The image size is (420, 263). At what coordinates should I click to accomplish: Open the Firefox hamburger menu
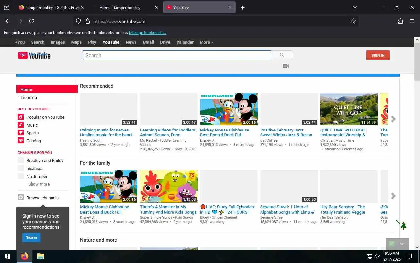[x=412, y=21]
